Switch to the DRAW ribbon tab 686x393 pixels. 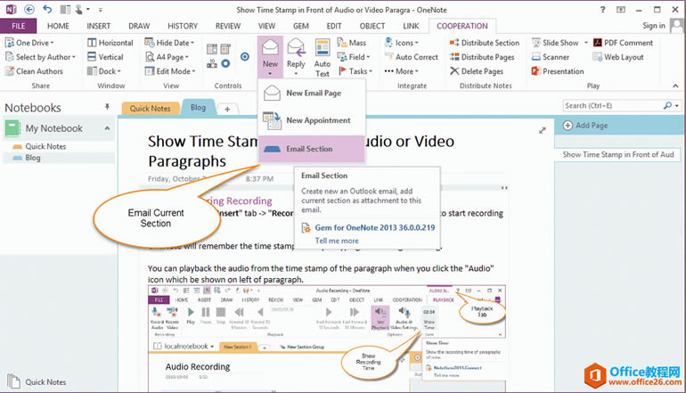point(139,26)
